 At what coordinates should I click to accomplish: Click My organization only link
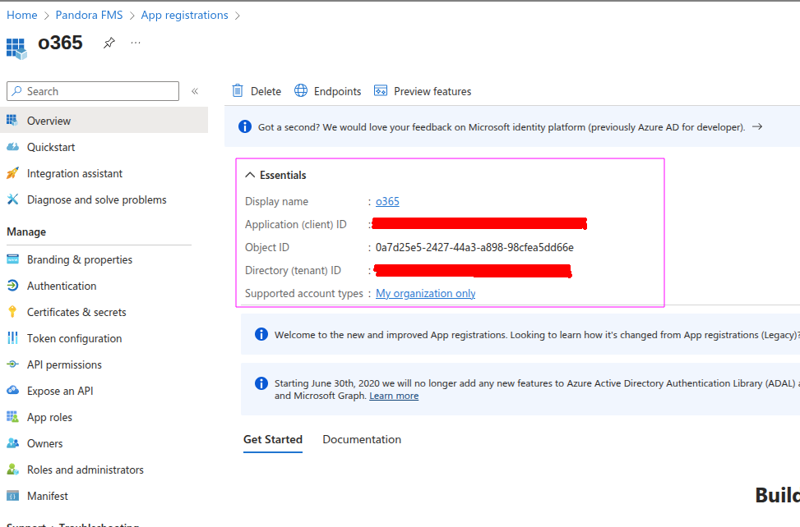tap(426, 293)
